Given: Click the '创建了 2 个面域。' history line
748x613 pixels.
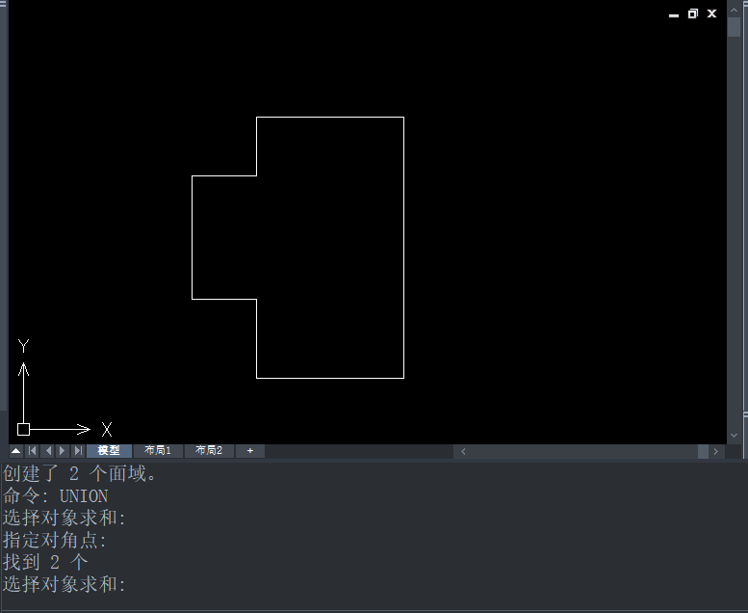Looking at the screenshot, I should pos(79,473).
